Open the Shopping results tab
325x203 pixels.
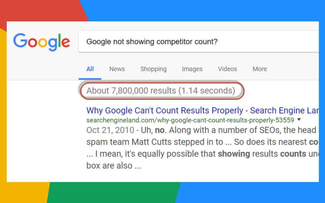click(x=153, y=69)
